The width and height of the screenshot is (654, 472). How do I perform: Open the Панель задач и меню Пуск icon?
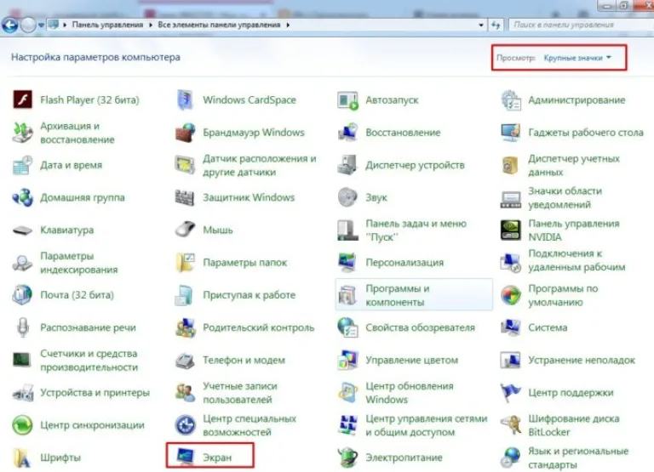(x=347, y=230)
